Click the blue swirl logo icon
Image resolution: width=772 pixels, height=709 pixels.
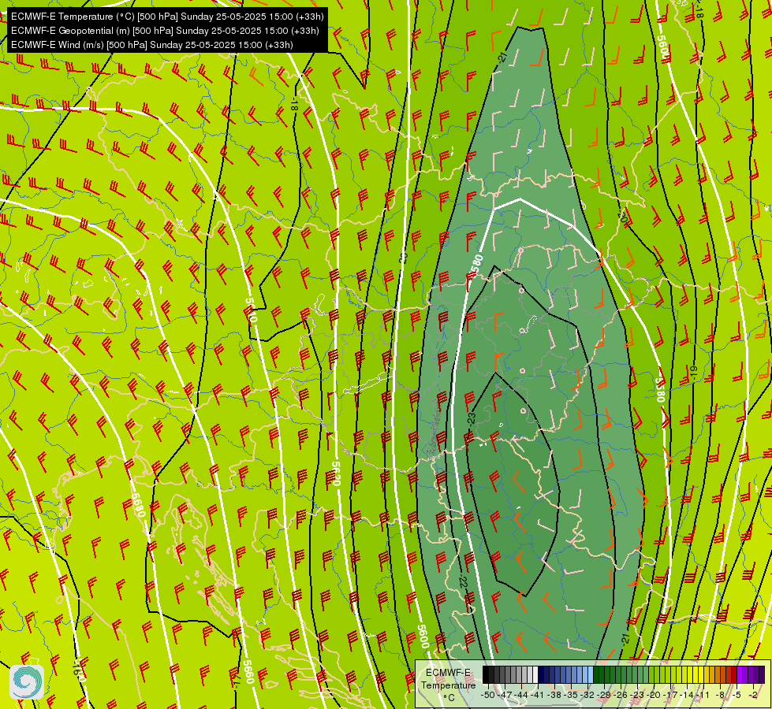click(27, 681)
